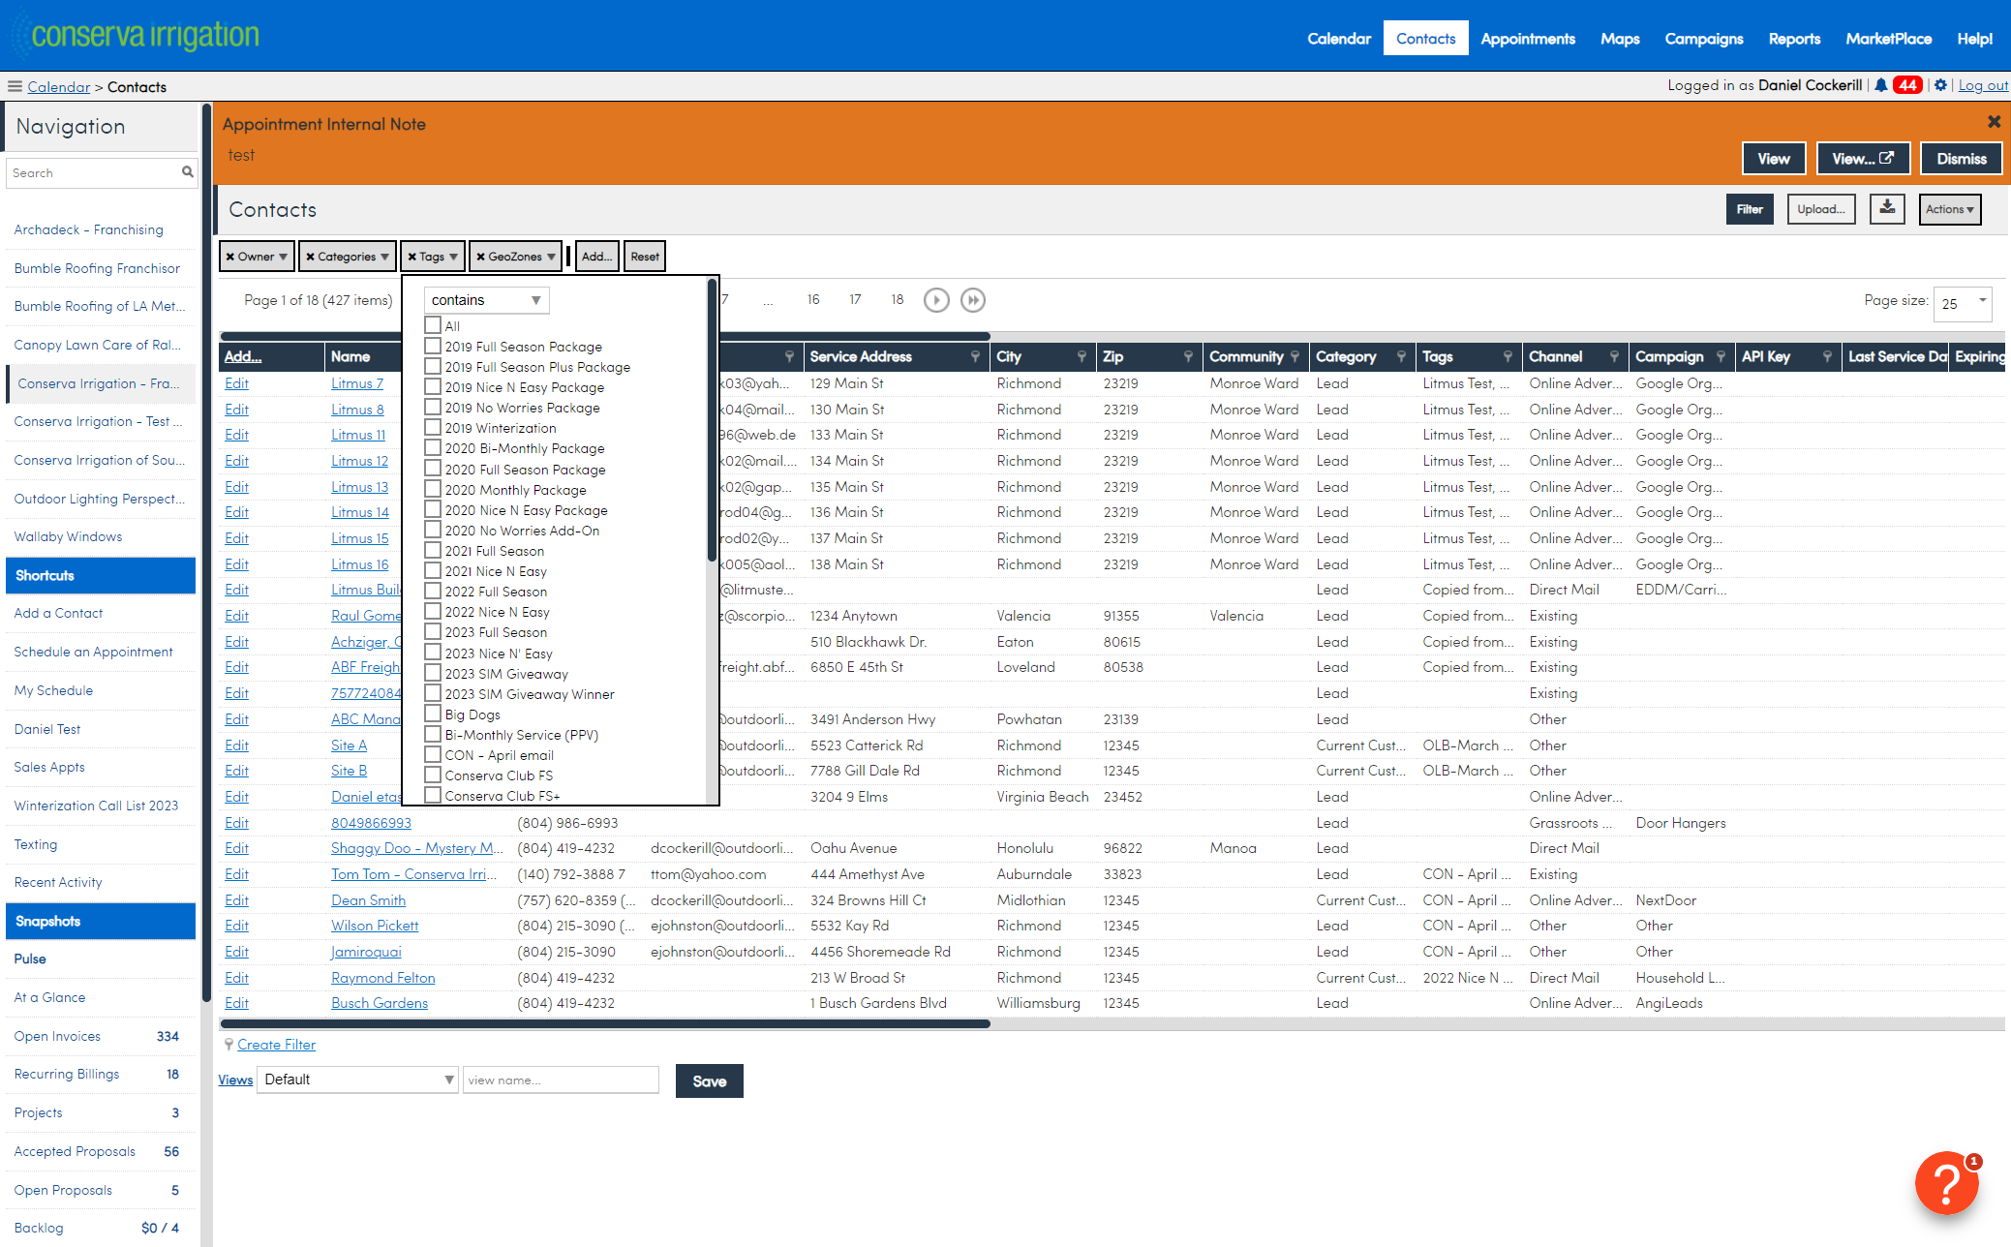Open the notifications bell

click(x=1880, y=85)
